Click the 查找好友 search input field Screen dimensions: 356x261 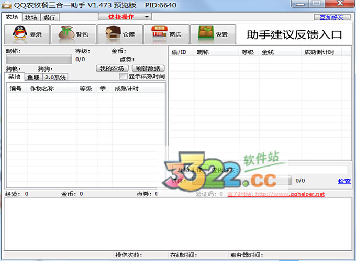point(293,170)
